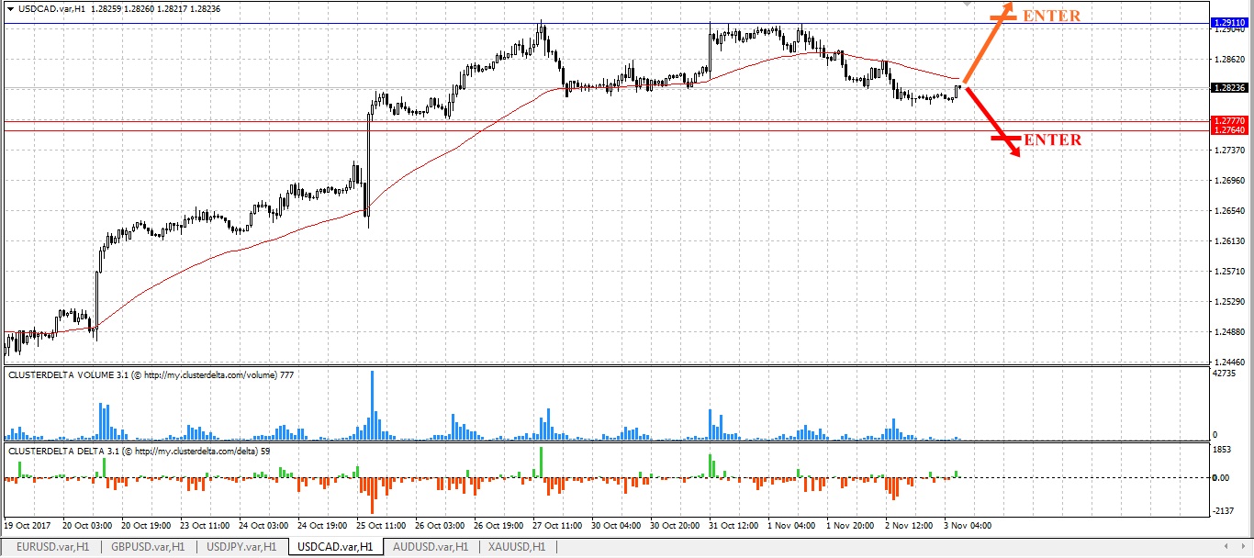This screenshot has height=558, width=1254.
Task: Select the USDJPY.var,H1 chart tab
Action: click(241, 546)
